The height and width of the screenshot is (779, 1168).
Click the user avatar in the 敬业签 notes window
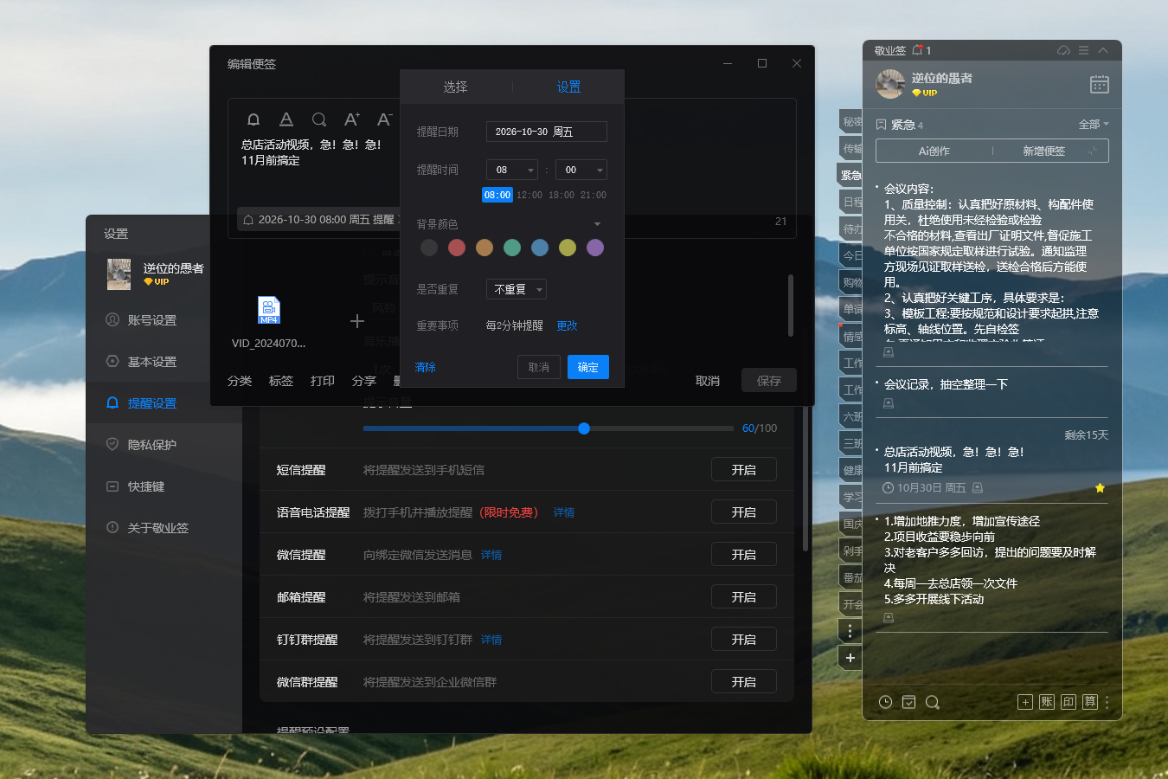coord(890,84)
